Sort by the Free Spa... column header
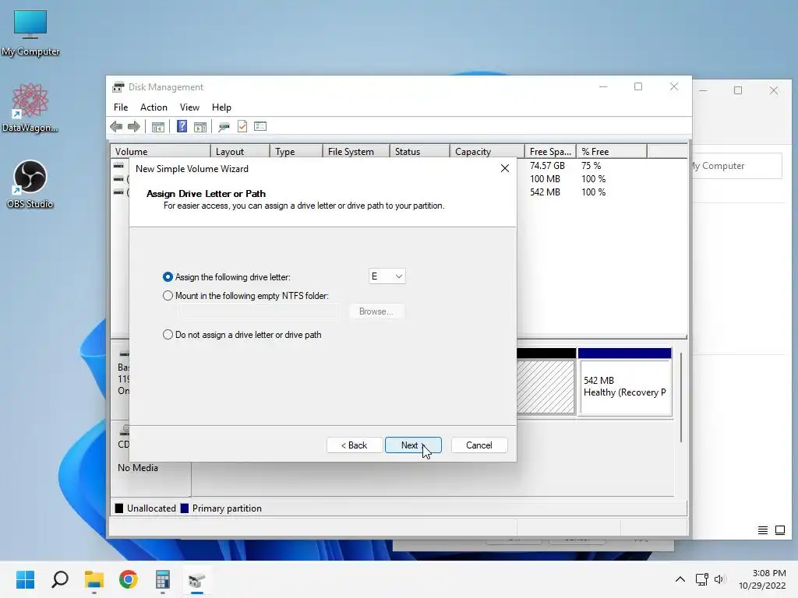Screen dimensions: 798x598 tap(550, 152)
